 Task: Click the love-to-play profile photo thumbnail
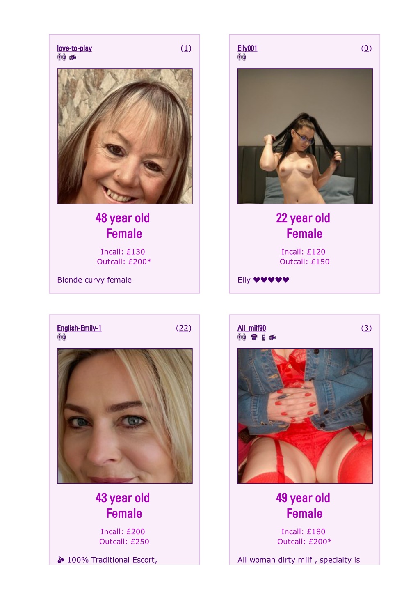click(125, 136)
